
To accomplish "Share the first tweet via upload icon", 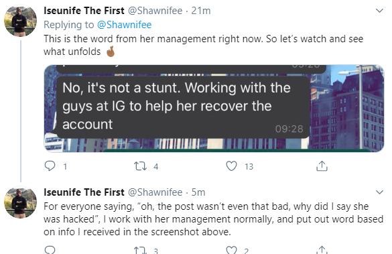I will click(322, 166).
